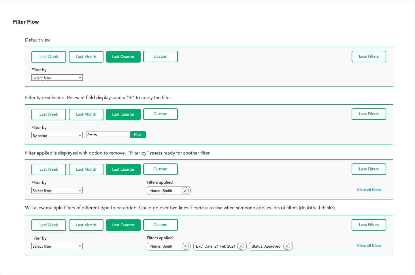Viewport: 415px width, 275px height.
Task: Select Last Month in the three-filters-applied panel
Action: (x=86, y=225)
